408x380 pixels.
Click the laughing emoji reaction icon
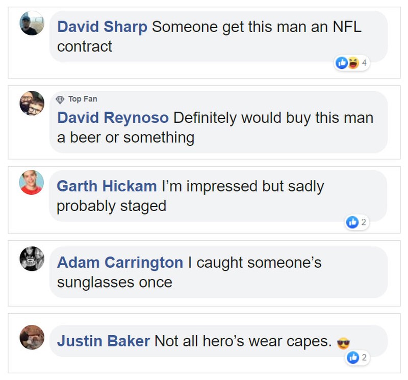353,63
